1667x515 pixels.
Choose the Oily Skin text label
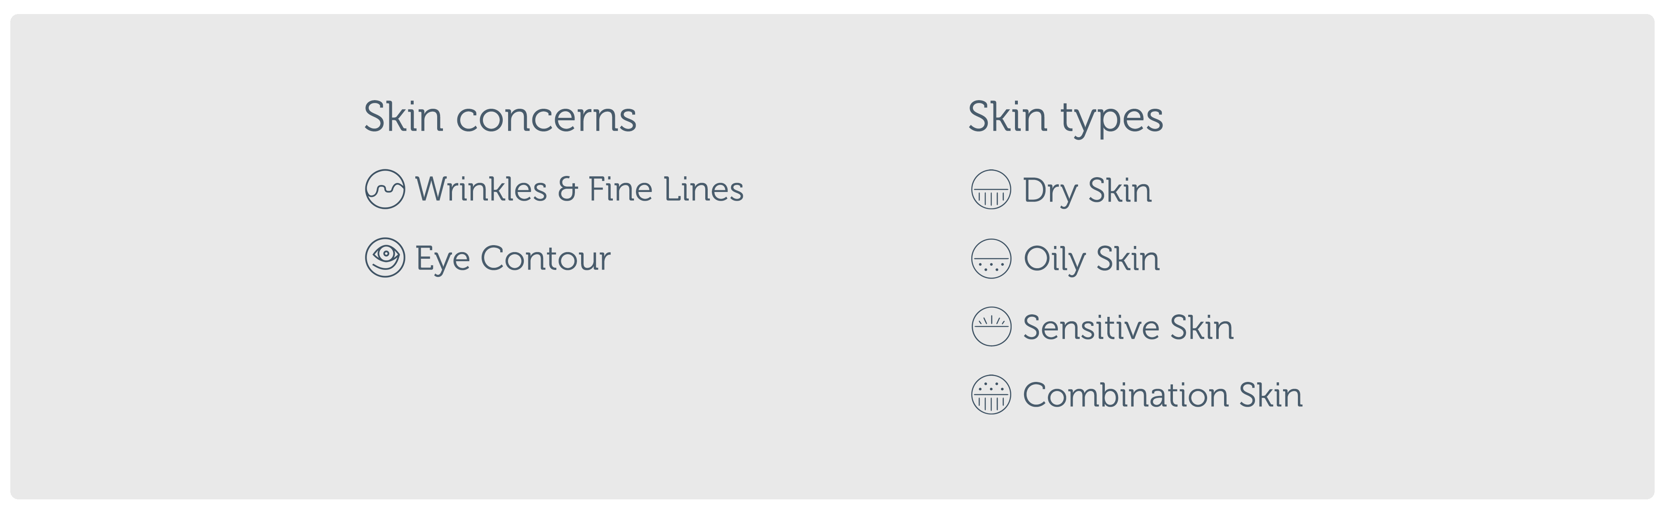[x=1091, y=259]
